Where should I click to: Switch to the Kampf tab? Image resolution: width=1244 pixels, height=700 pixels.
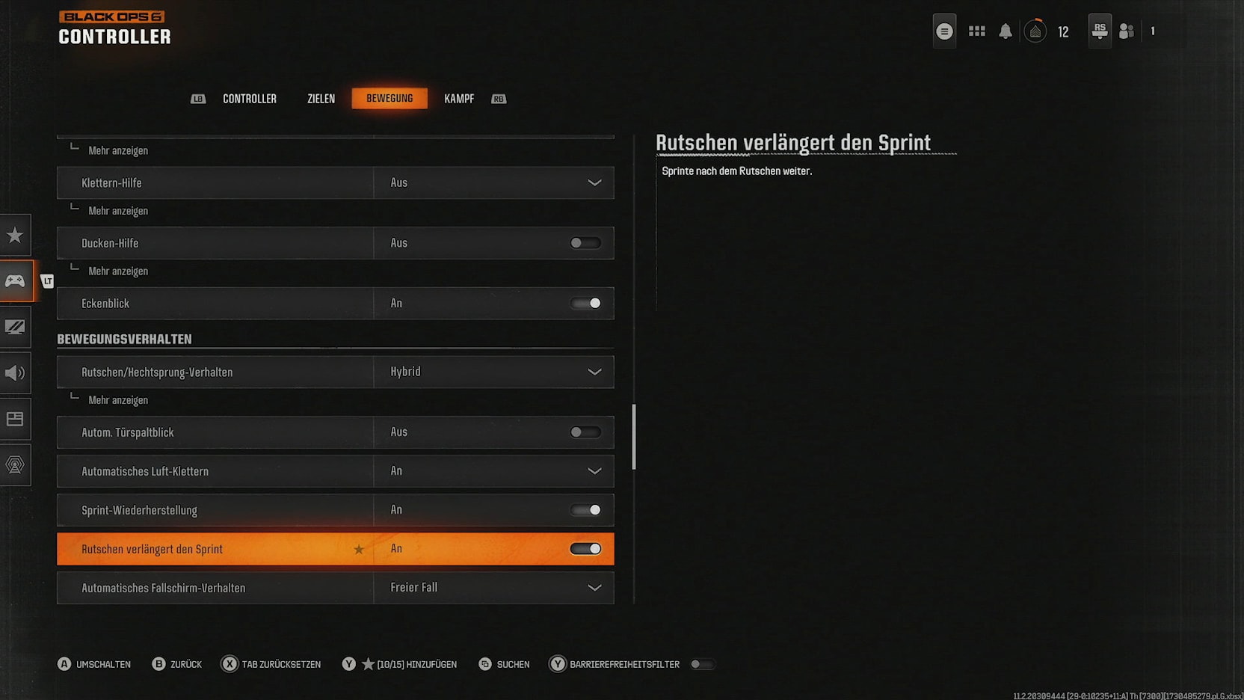pyautogui.click(x=459, y=99)
